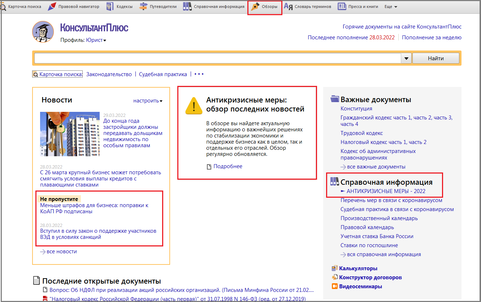Focus the main search input field
The height and width of the screenshot is (302, 481).
point(218,58)
